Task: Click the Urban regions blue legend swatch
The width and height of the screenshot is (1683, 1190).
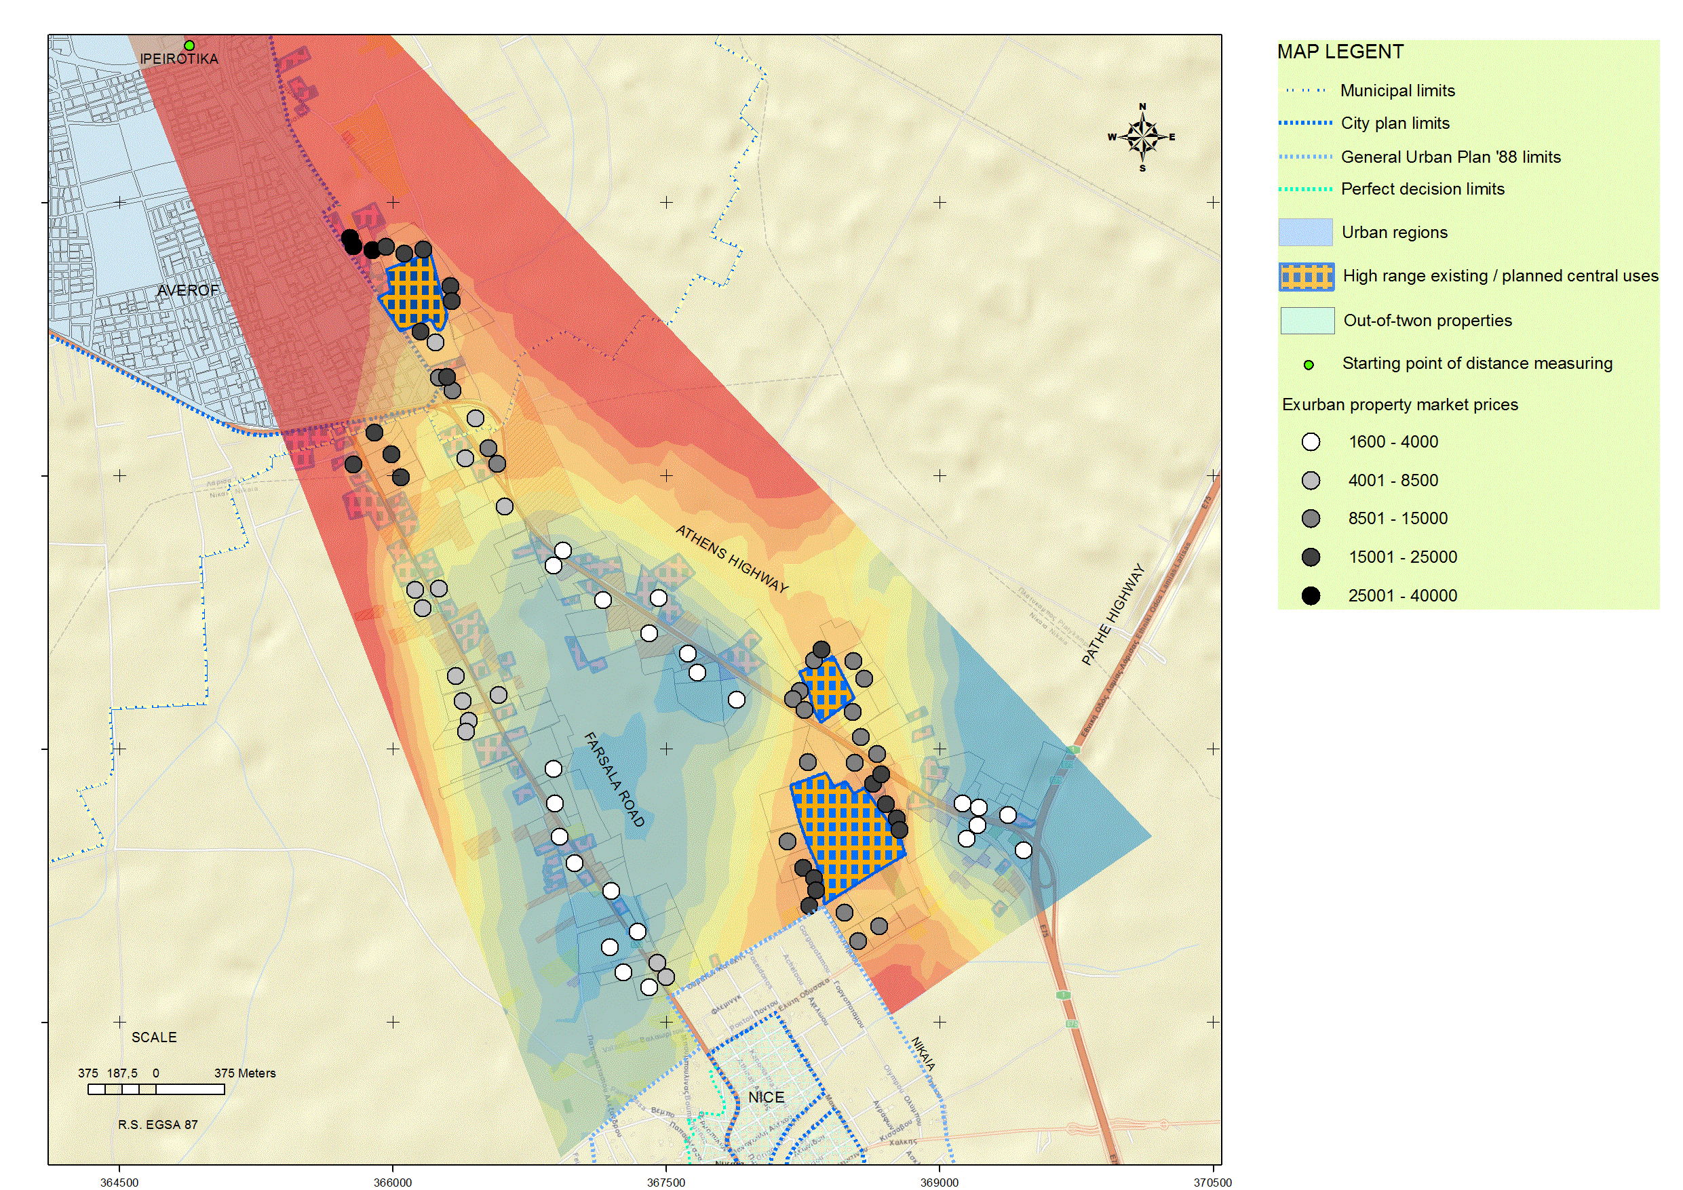Action: click(x=1306, y=233)
